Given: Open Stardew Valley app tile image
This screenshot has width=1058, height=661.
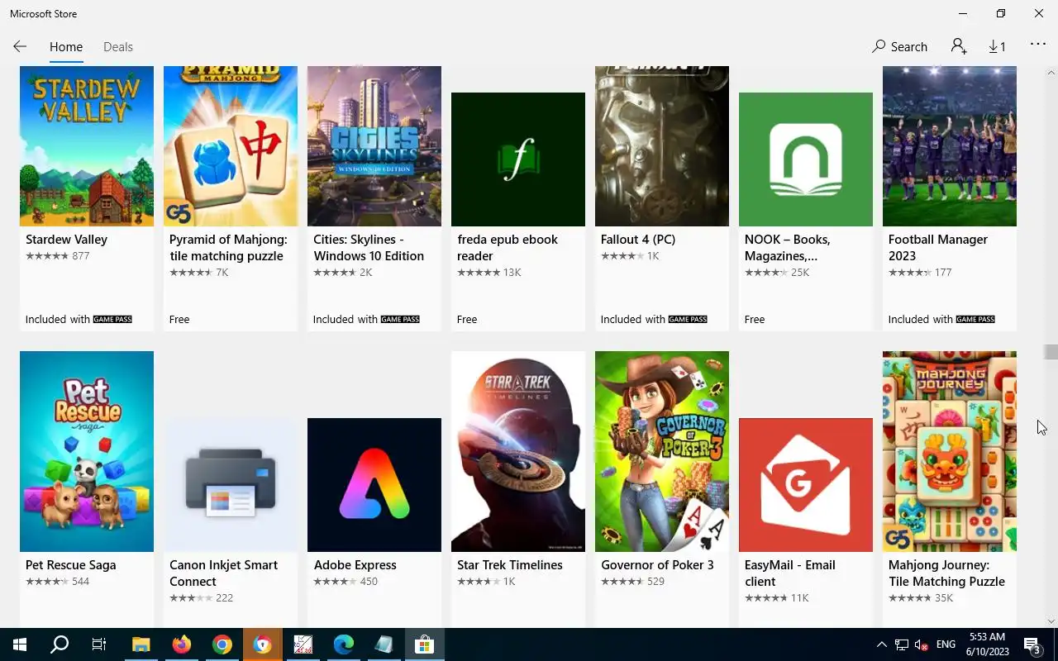Looking at the screenshot, I should 87,146.
